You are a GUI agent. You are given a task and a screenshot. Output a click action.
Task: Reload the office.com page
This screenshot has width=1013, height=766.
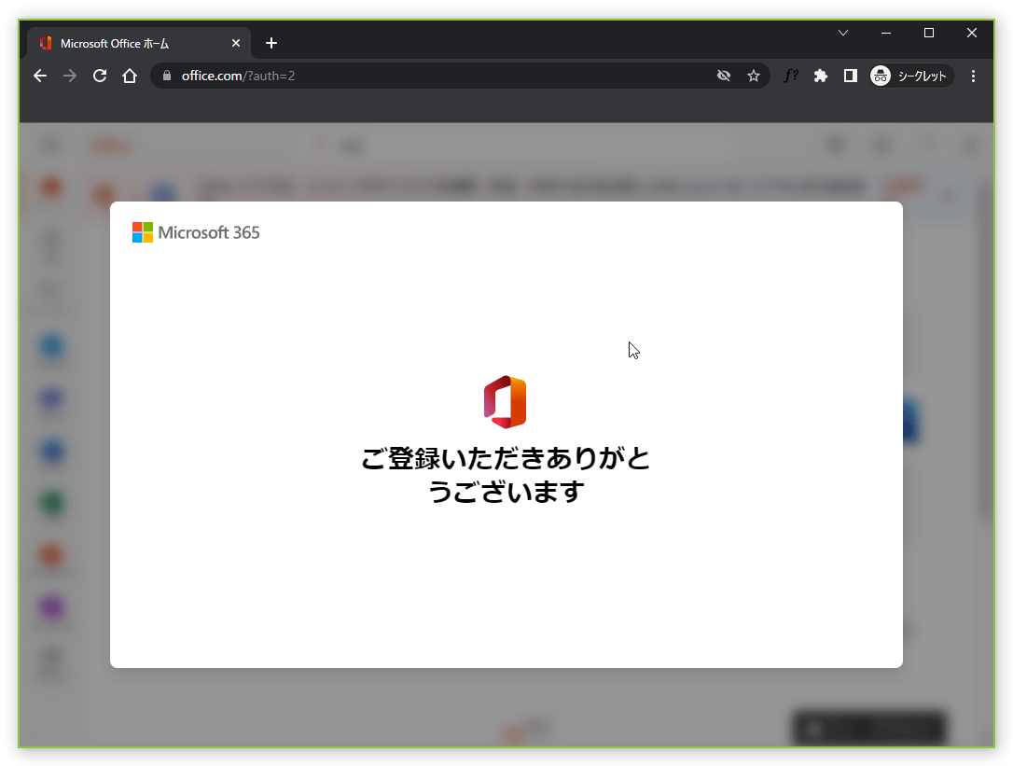[100, 76]
